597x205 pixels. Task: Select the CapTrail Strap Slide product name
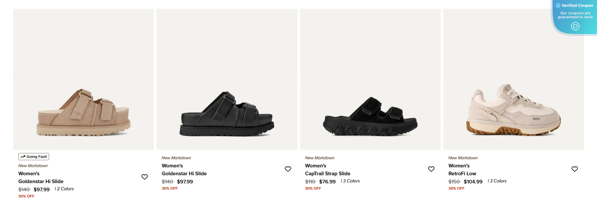coord(328,174)
